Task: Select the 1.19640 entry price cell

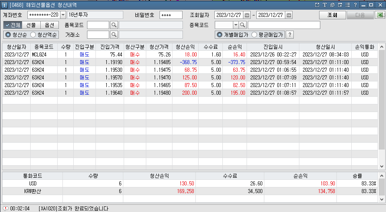Action: pos(110,93)
